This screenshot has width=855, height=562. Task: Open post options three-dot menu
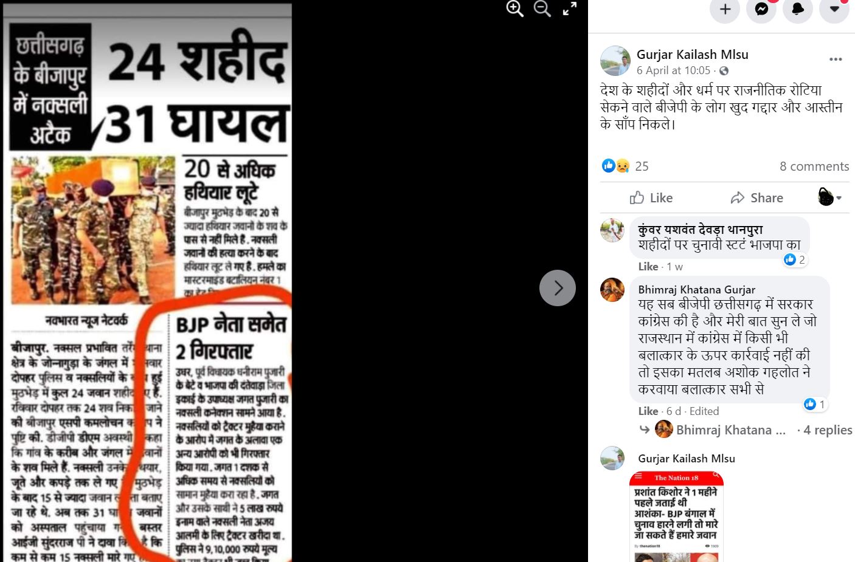click(836, 60)
